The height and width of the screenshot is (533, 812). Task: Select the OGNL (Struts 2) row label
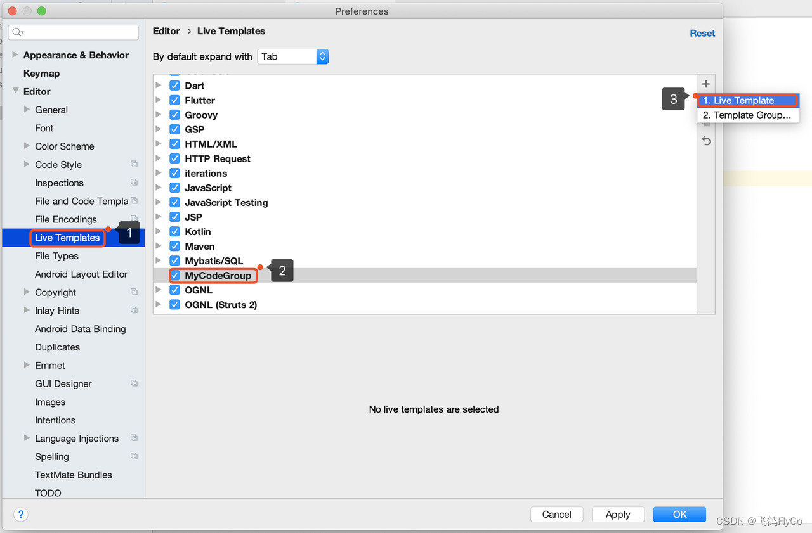[221, 305]
